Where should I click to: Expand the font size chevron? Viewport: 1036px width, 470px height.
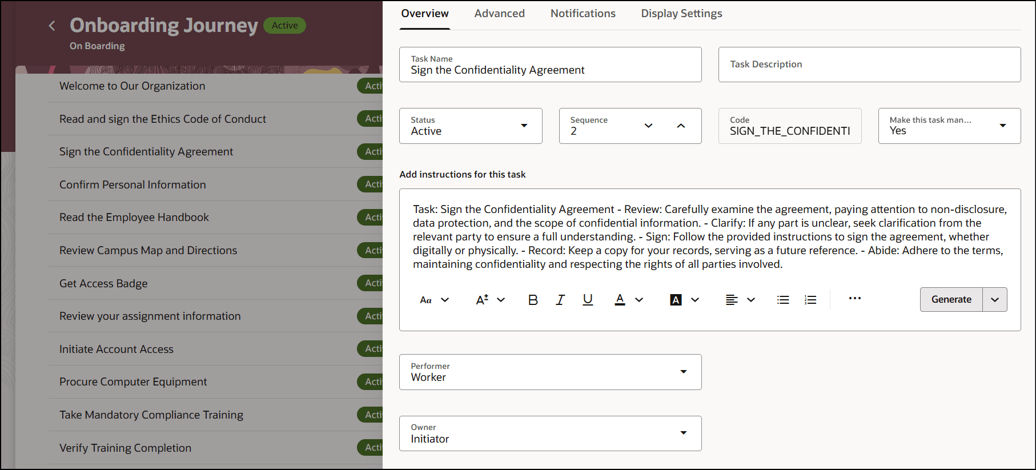(501, 300)
